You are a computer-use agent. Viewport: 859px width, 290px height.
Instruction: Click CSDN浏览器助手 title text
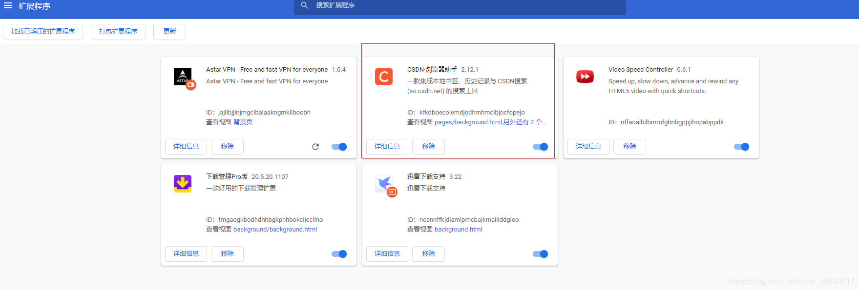coord(432,69)
